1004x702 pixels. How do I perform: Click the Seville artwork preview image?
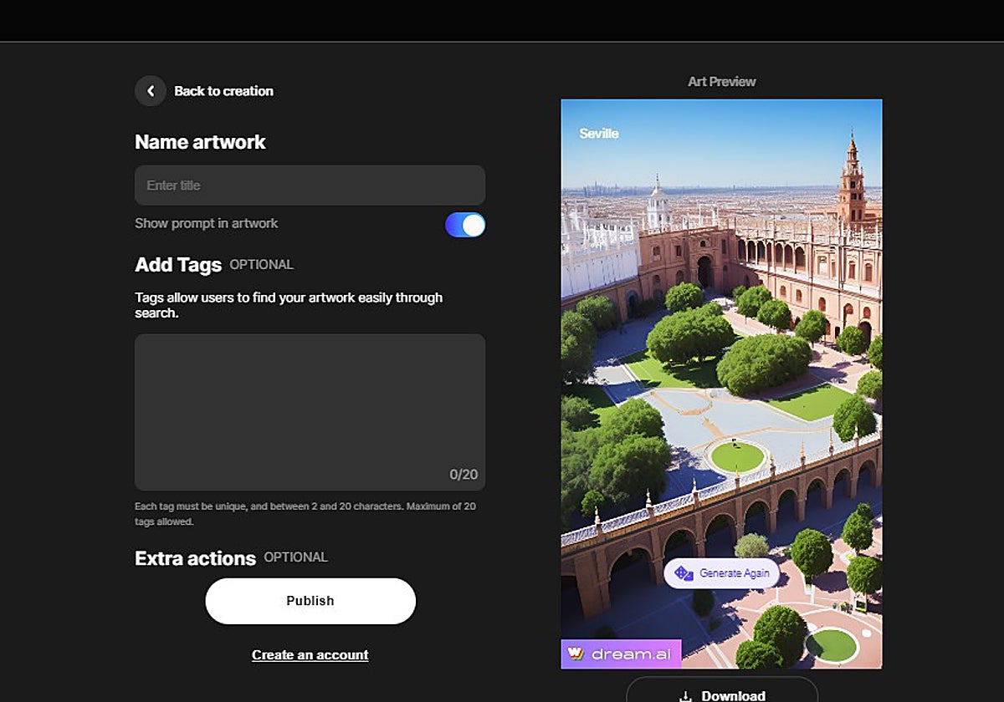[x=721, y=351]
